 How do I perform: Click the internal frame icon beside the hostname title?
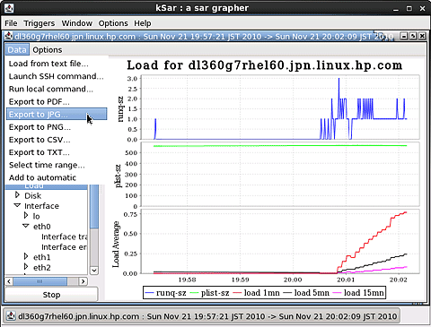click(9, 36)
